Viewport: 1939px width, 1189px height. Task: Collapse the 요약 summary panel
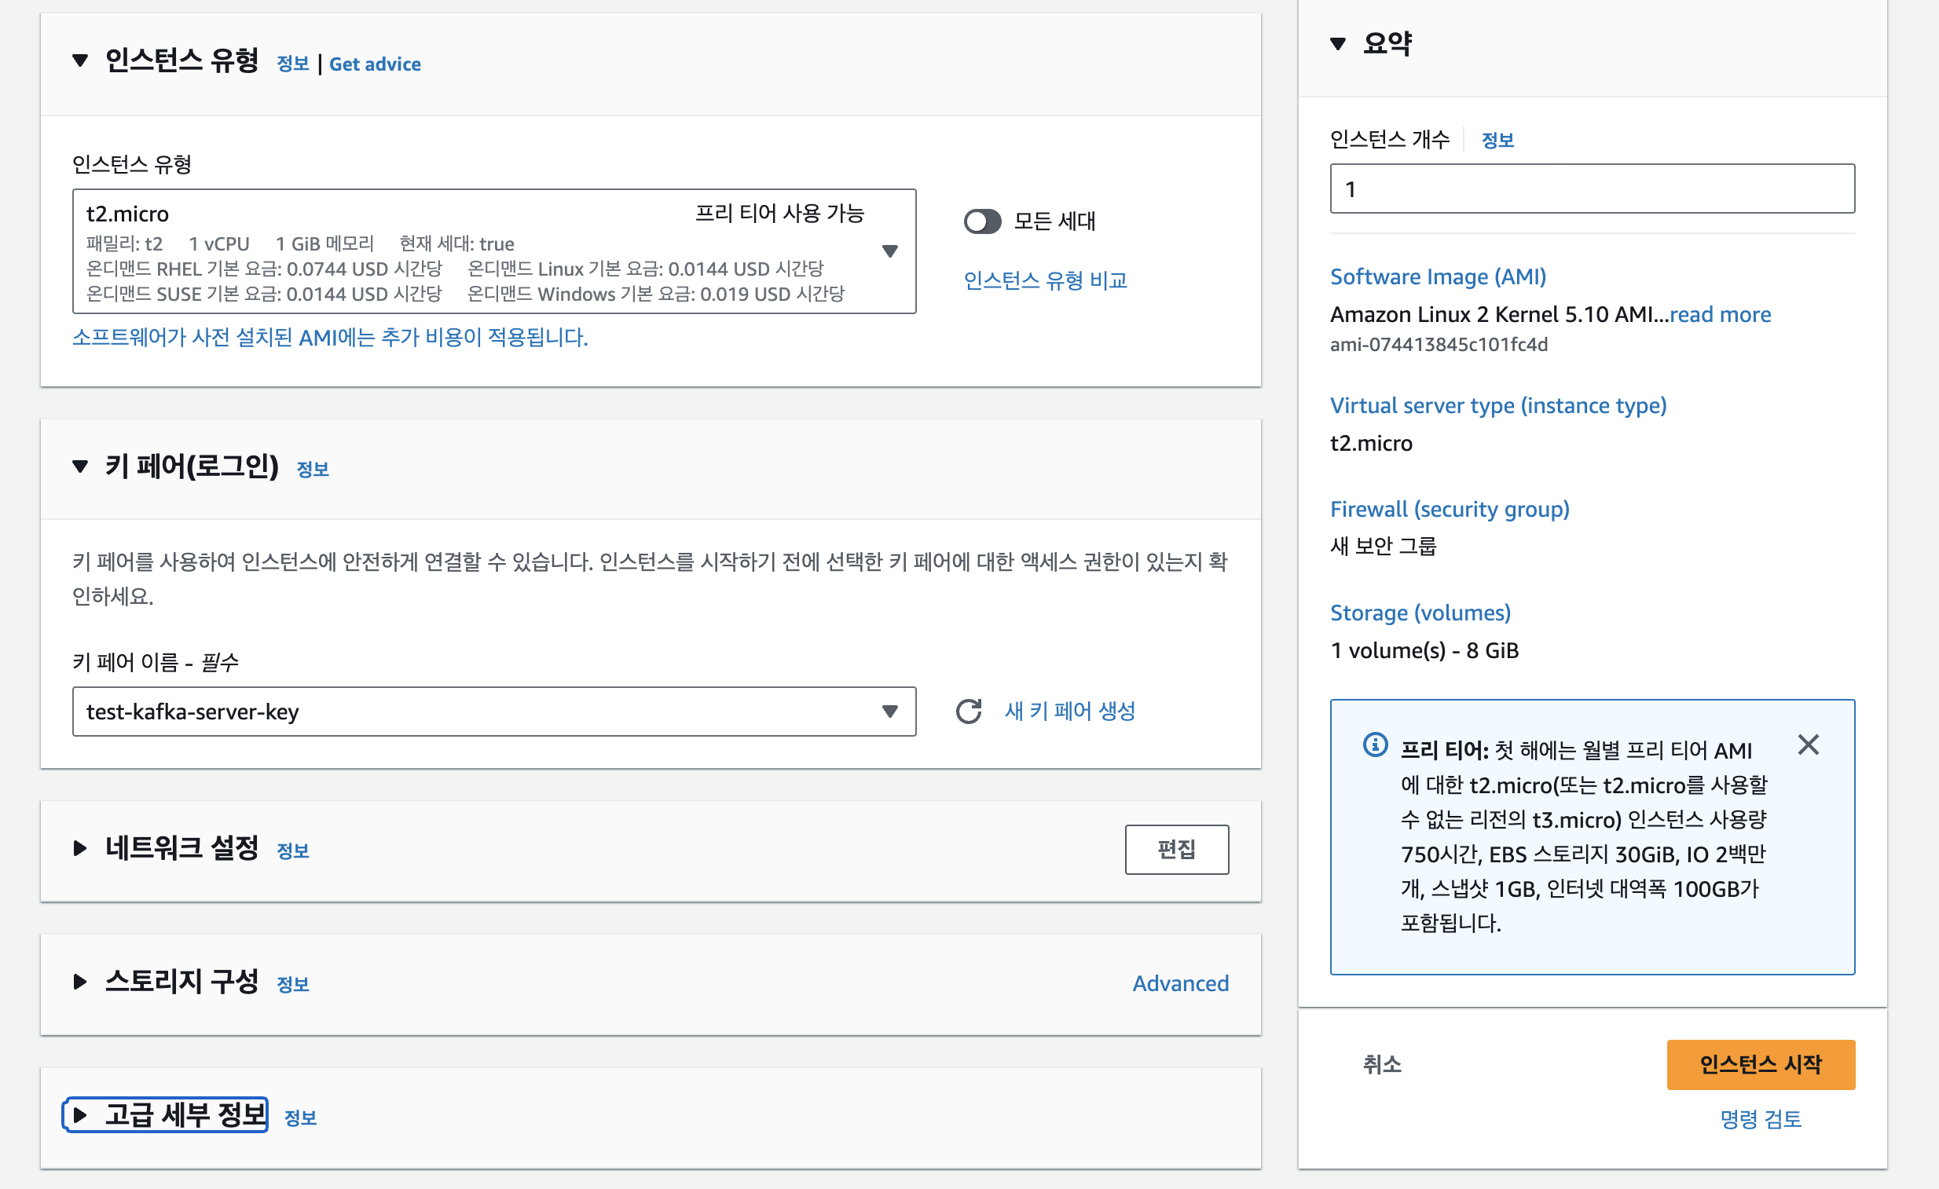(1338, 43)
